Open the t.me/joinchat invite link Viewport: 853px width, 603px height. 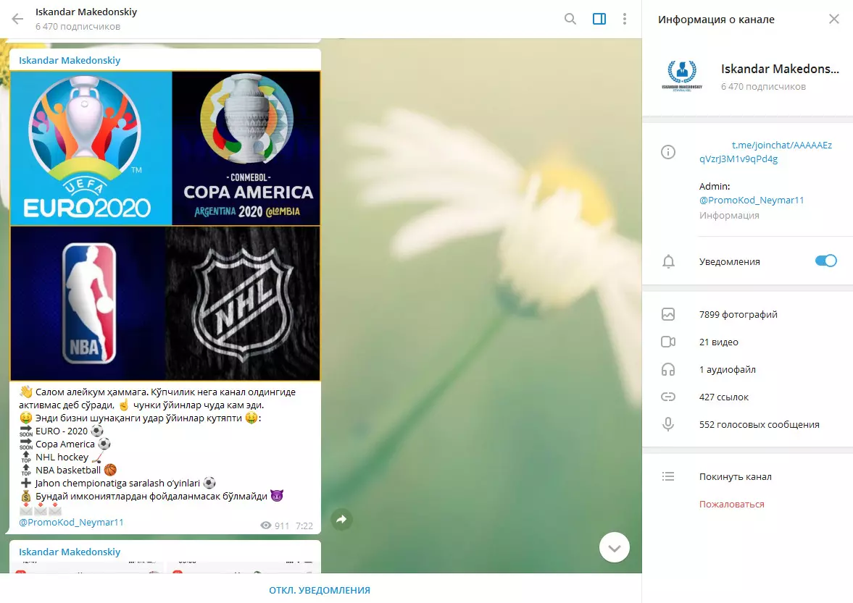[765, 152]
